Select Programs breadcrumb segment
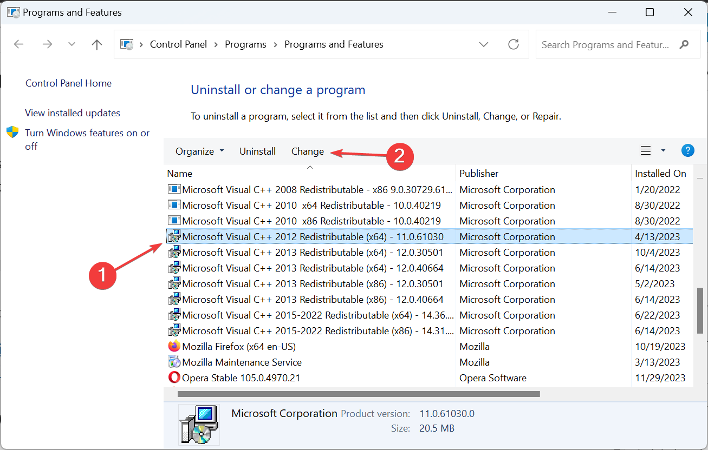This screenshot has width=708, height=450. [x=245, y=44]
